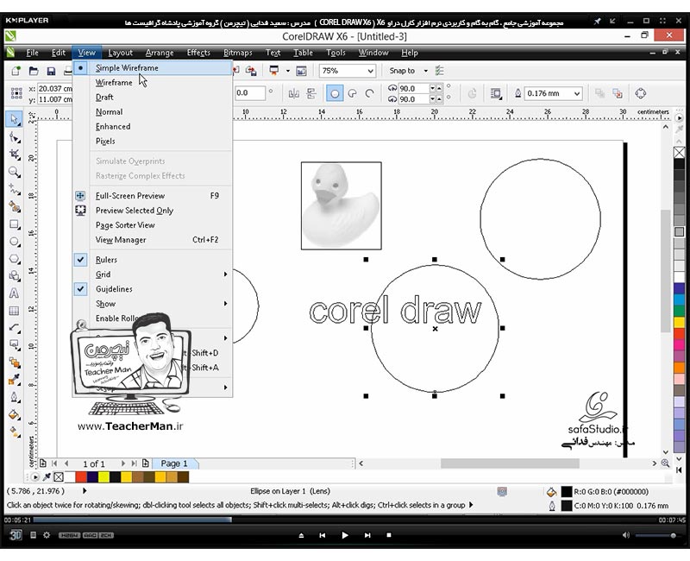Viewport: 690px width, 561px height.
Task: Click the KMPlayer play button
Action: tap(344, 535)
